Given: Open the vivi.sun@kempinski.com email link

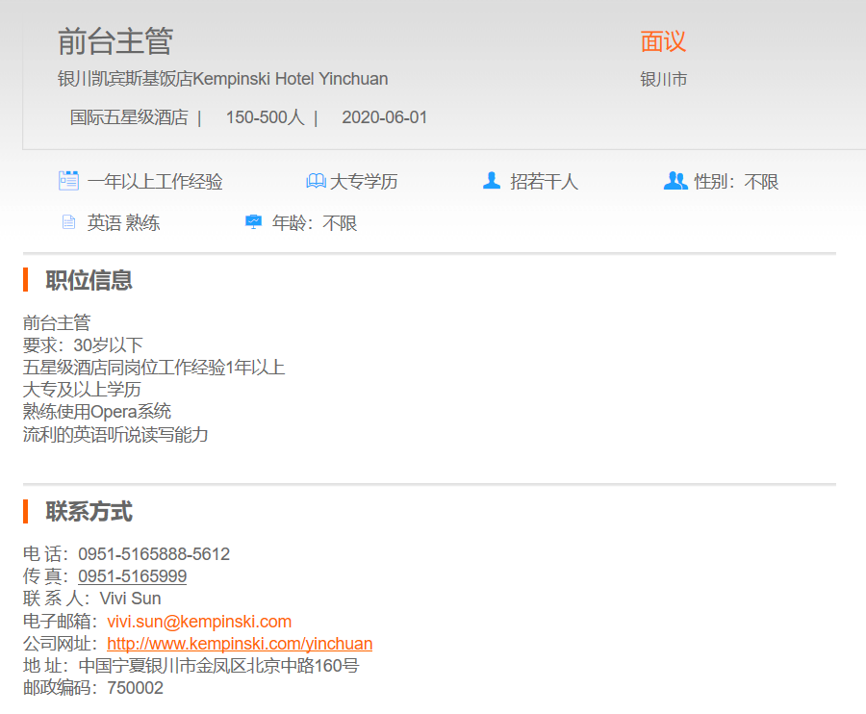Looking at the screenshot, I should [199, 622].
